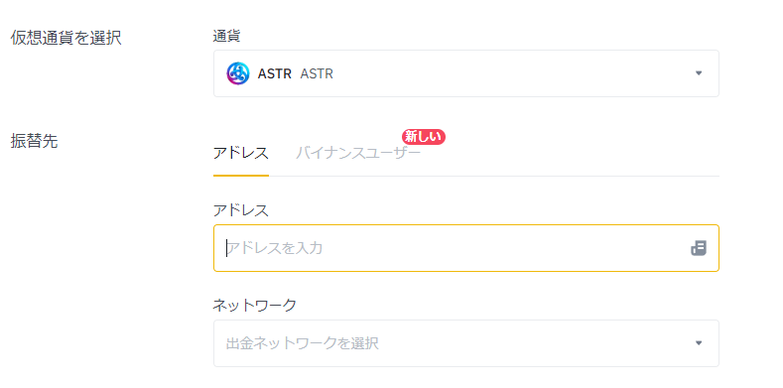Click the 振替先 section heading
This screenshot has height=388, width=783.
point(34,141)
